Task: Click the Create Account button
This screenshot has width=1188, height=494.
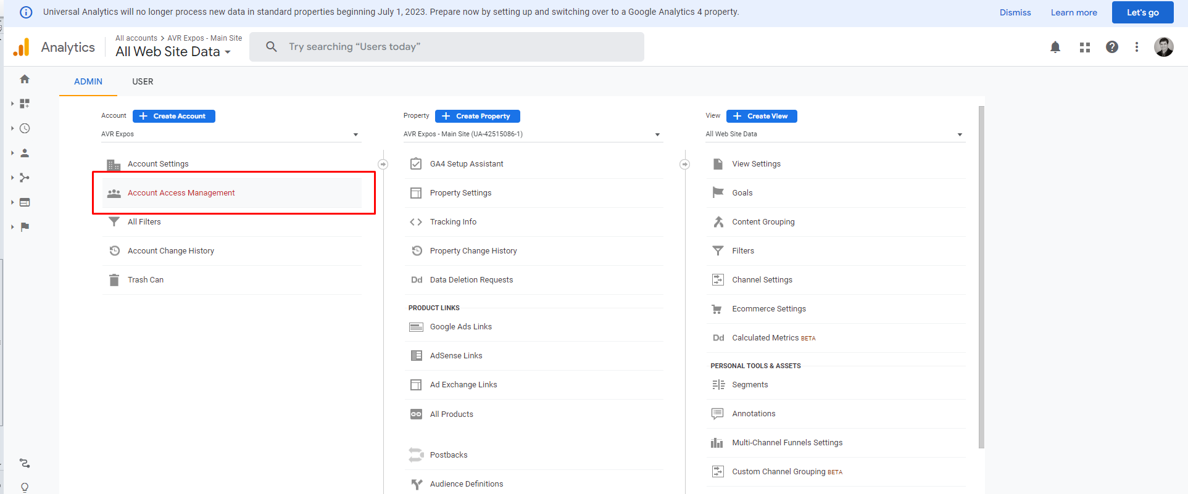Action: point(174,116)
